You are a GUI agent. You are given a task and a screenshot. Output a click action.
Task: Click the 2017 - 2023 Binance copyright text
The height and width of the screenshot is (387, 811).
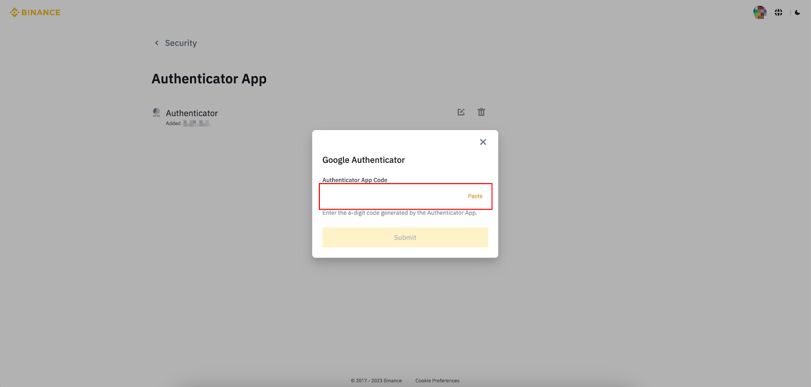pos(376,380)
